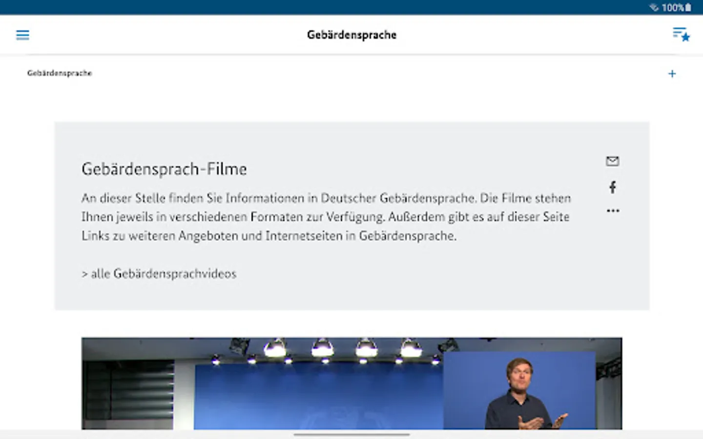Select the 'Gebärdensprach-Filme' heading

click(164, 169)
